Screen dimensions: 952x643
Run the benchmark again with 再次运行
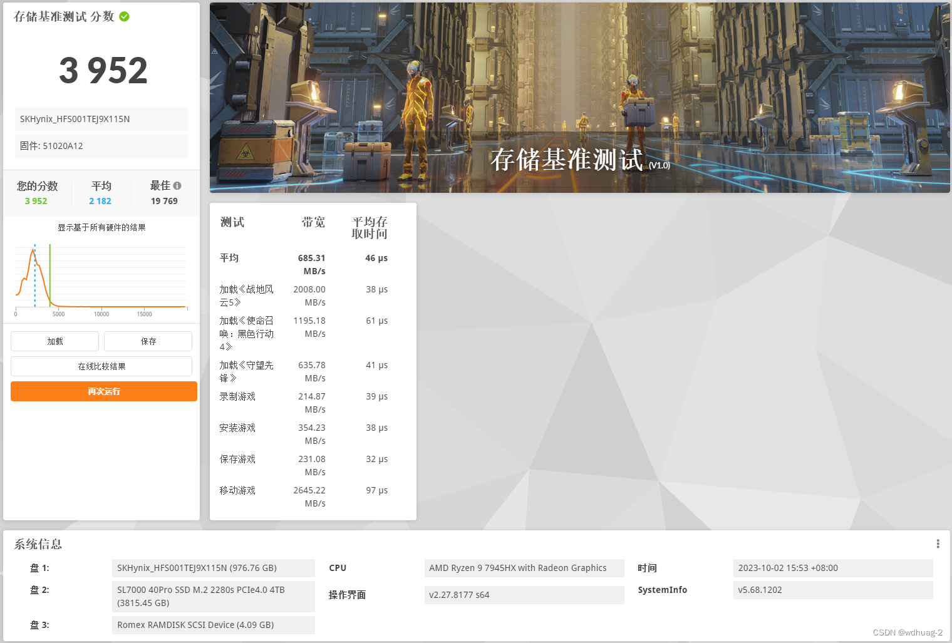click(104, 391)
